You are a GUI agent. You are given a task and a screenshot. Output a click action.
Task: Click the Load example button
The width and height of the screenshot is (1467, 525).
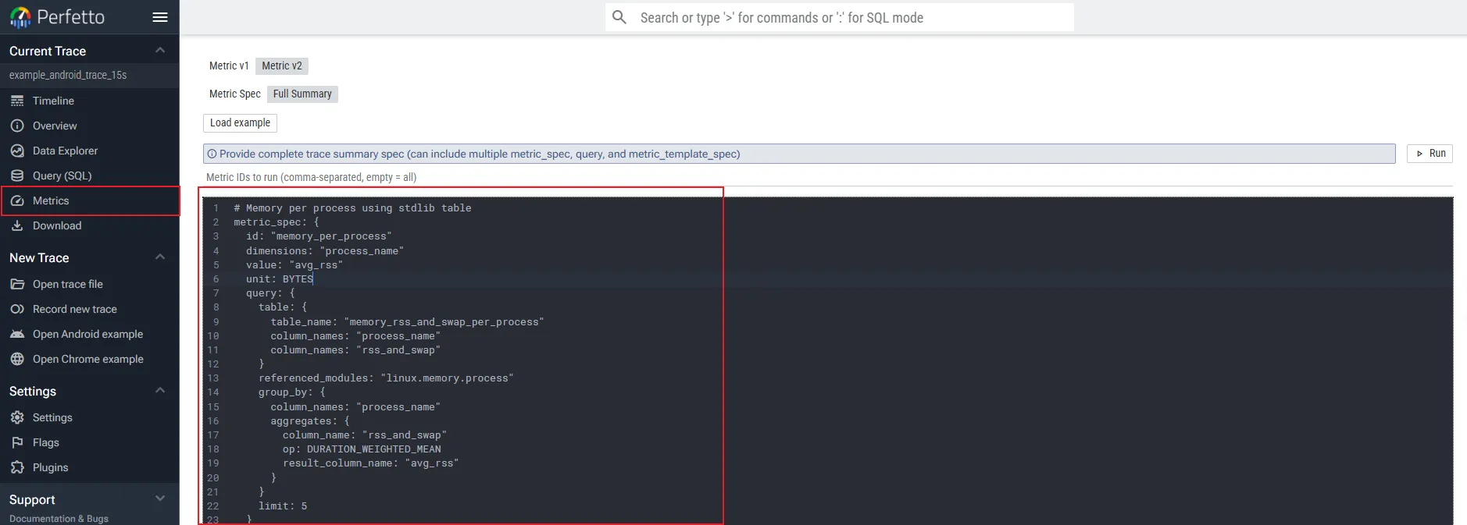pos(240,122)
